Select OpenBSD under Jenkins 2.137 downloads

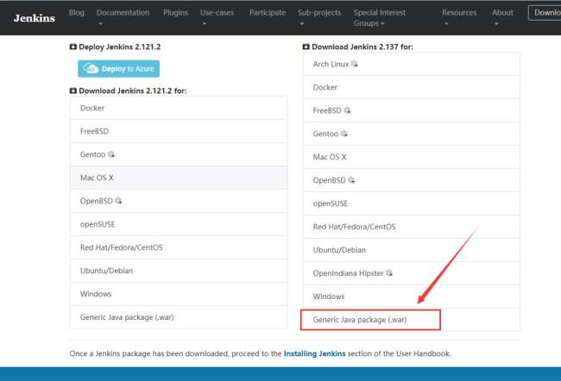click(412, 180)
